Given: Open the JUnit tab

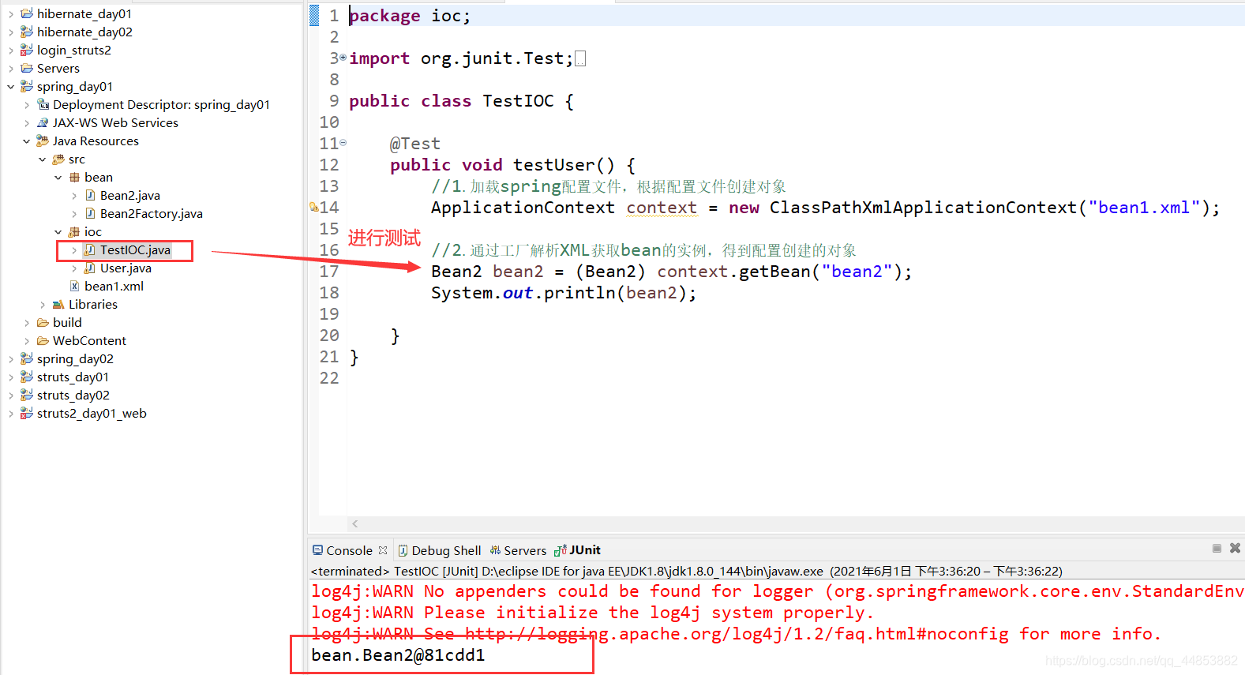Looking at the screenshot, I should pyautogui.click(x=578, y=550).
